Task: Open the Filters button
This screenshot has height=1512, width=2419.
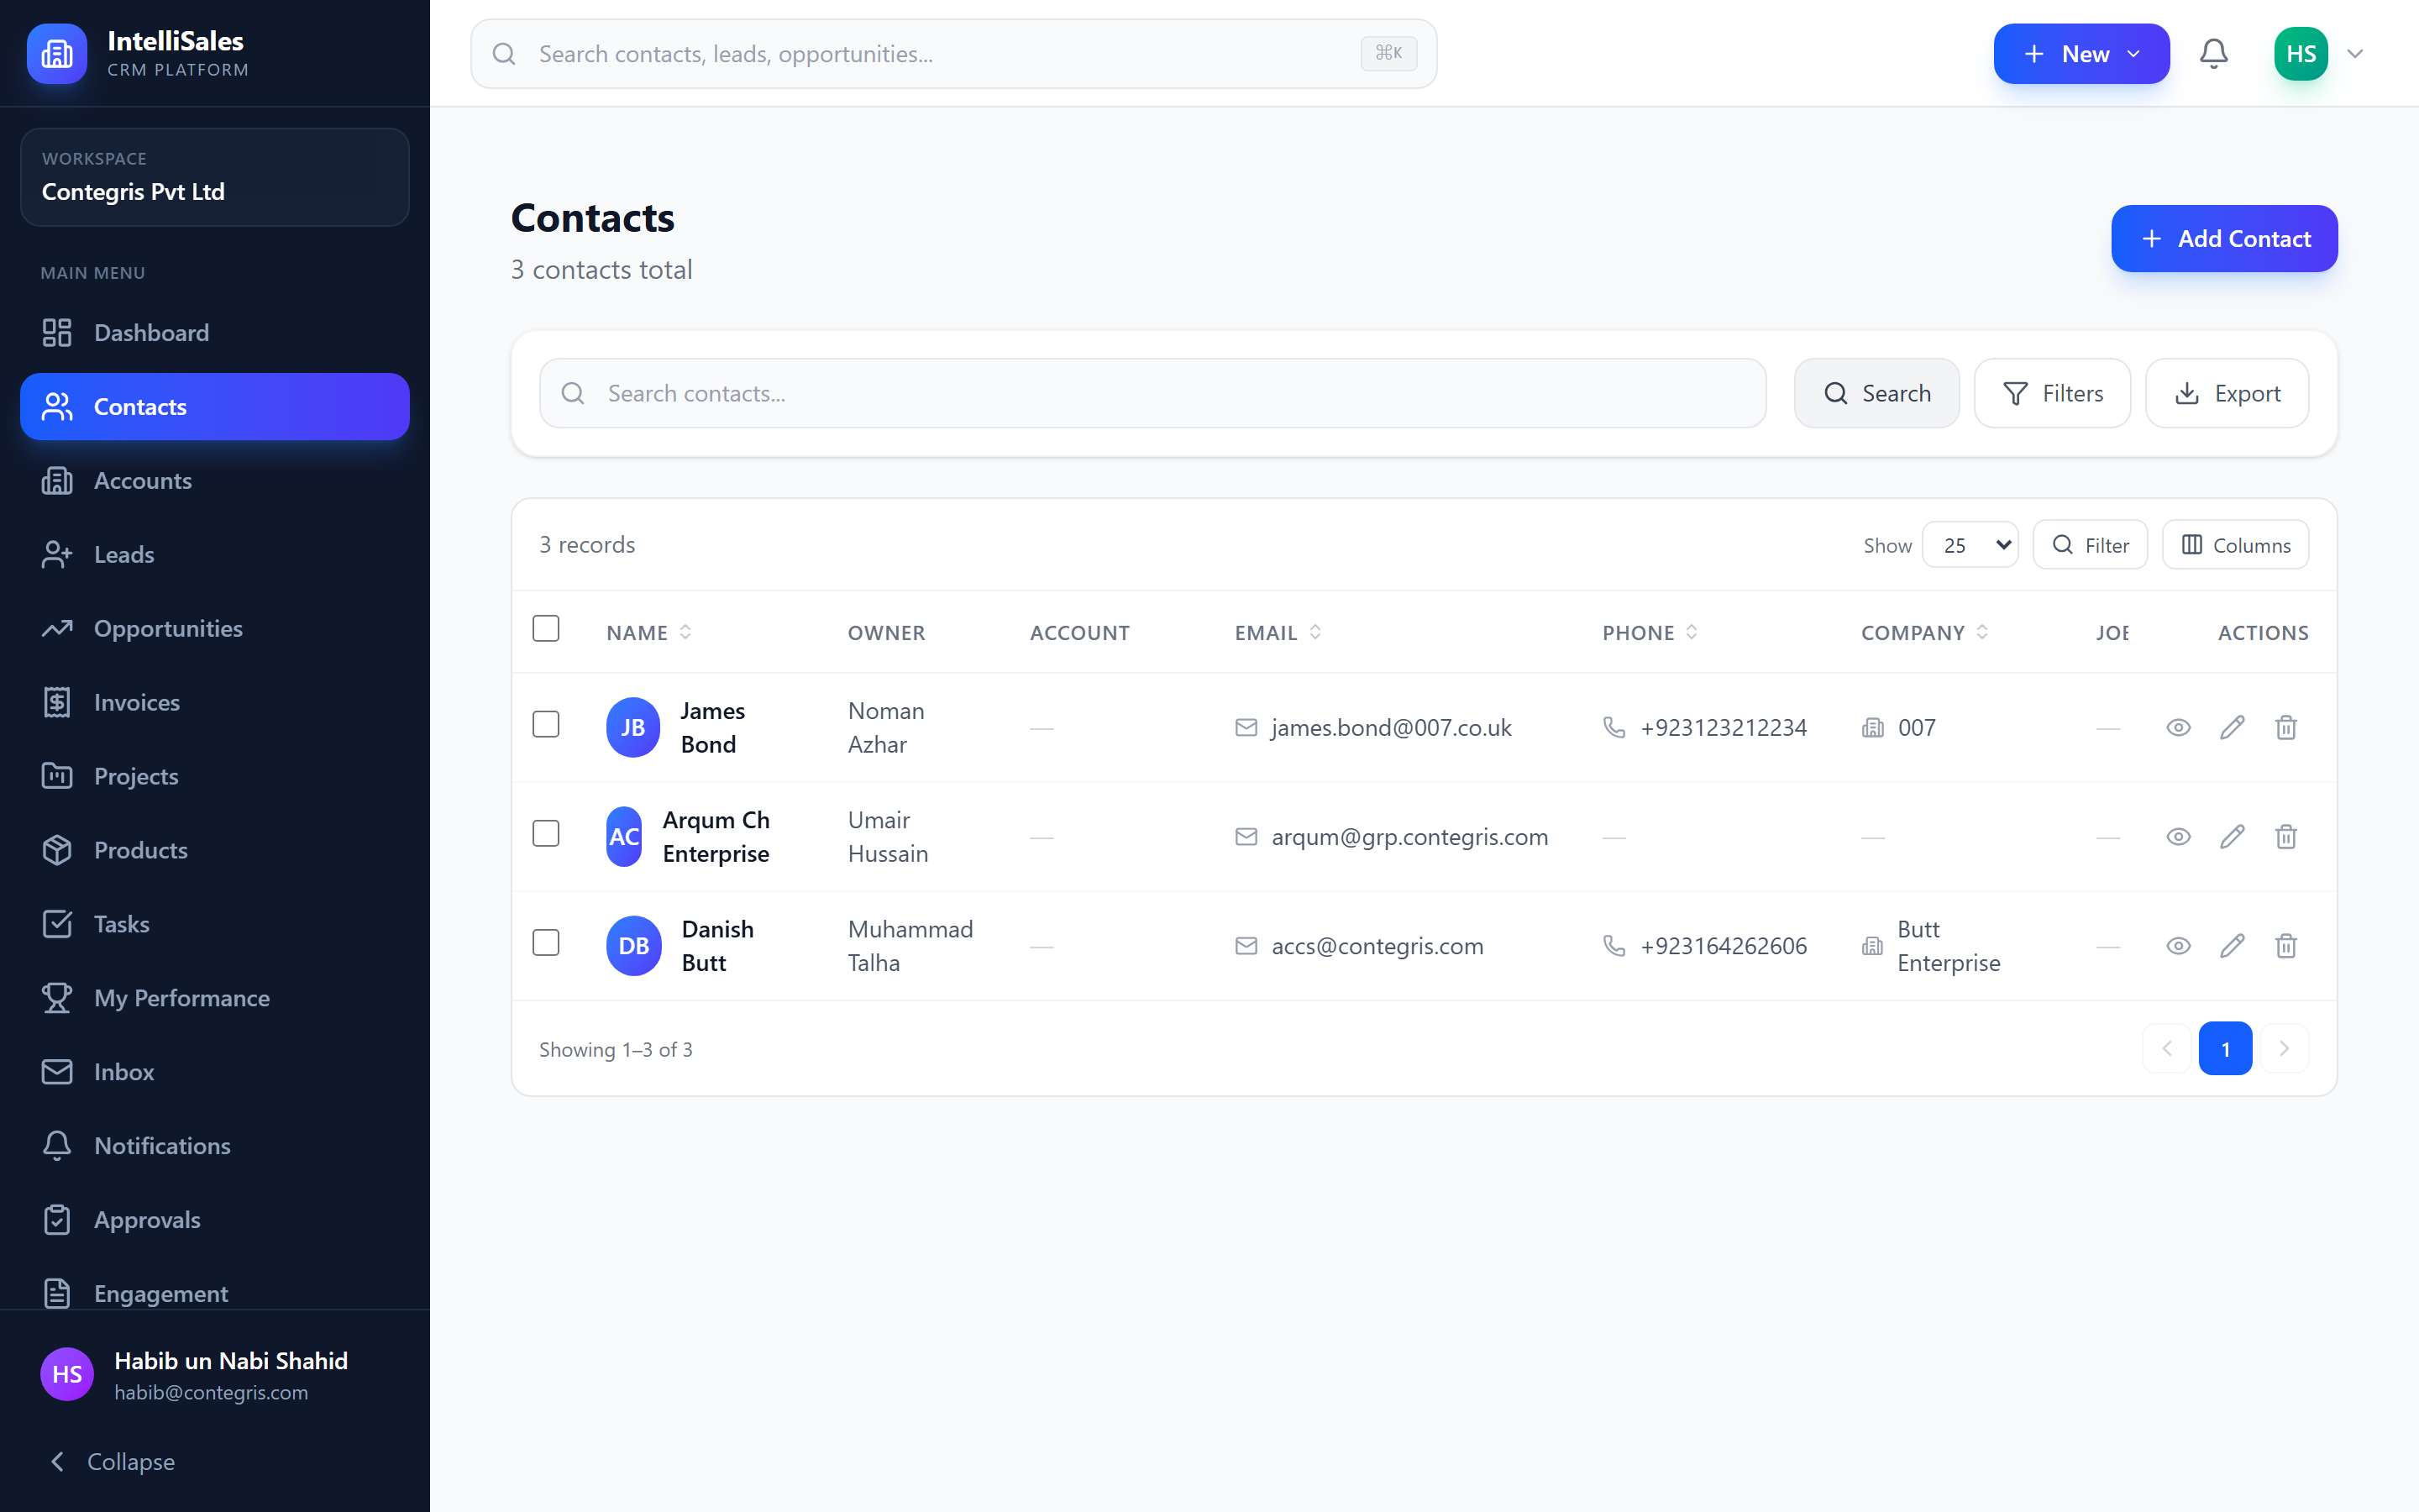Action: pyautogui.click(x=2052, y=393)
